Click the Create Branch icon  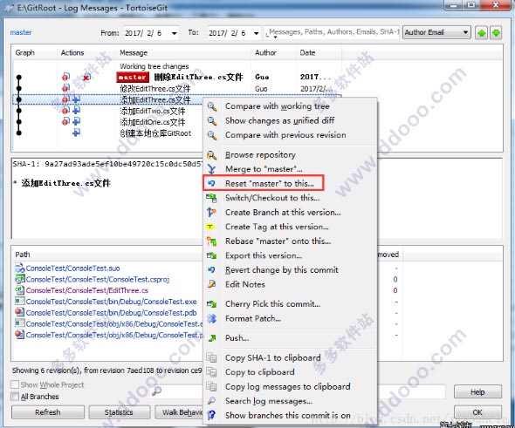pos(212,212)
